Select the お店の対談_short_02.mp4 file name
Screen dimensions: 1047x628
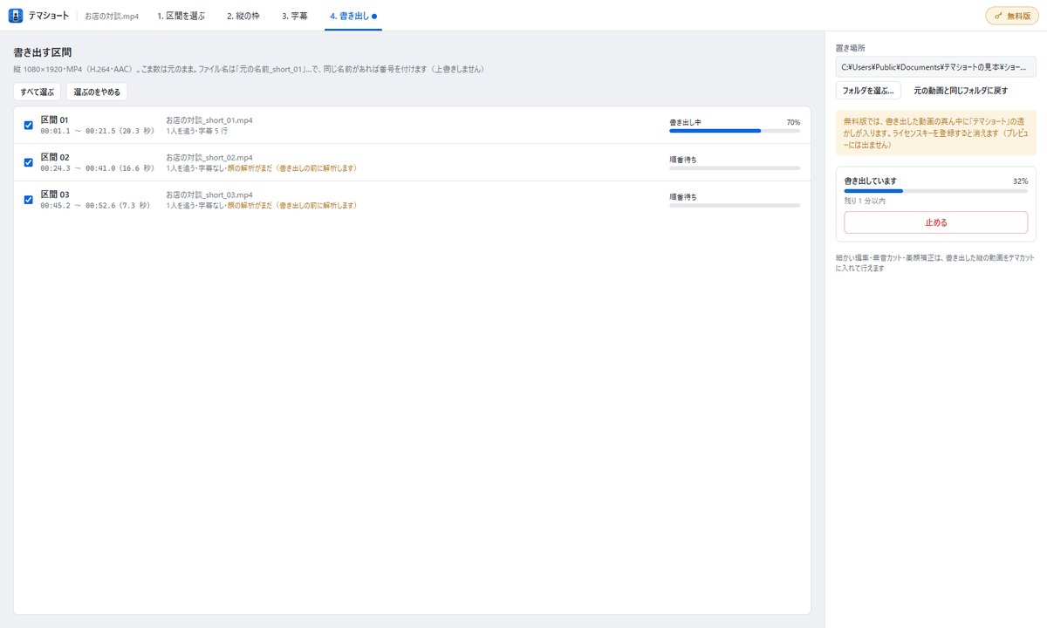(209, 158)
